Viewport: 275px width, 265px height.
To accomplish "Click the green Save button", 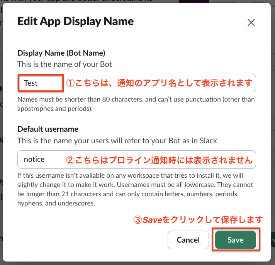I will click(x=235, y=240).
